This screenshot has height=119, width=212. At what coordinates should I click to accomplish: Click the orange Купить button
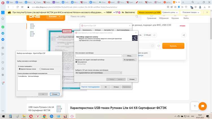click(173, 46)
